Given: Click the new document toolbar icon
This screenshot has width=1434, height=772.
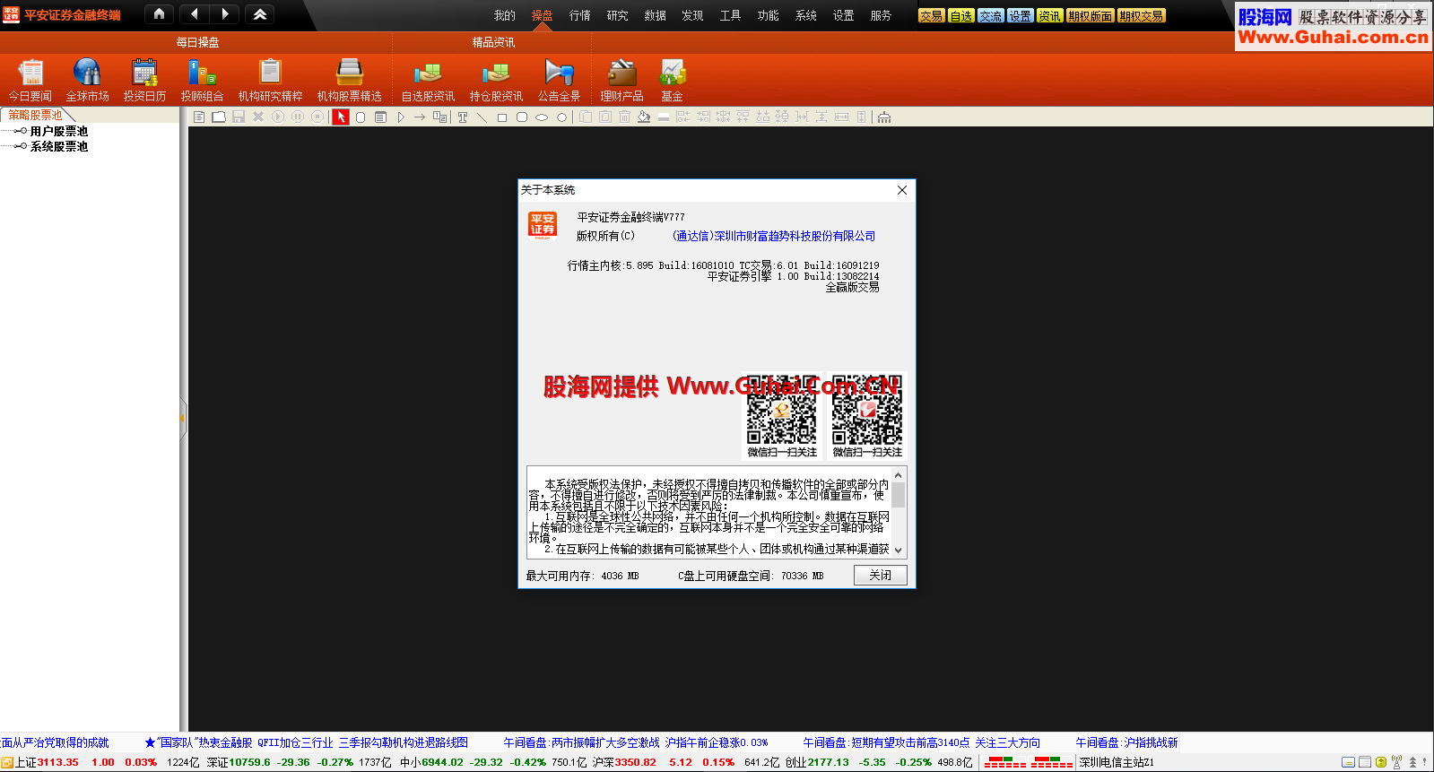Looking at the screenshot, I should click(199, 117).
